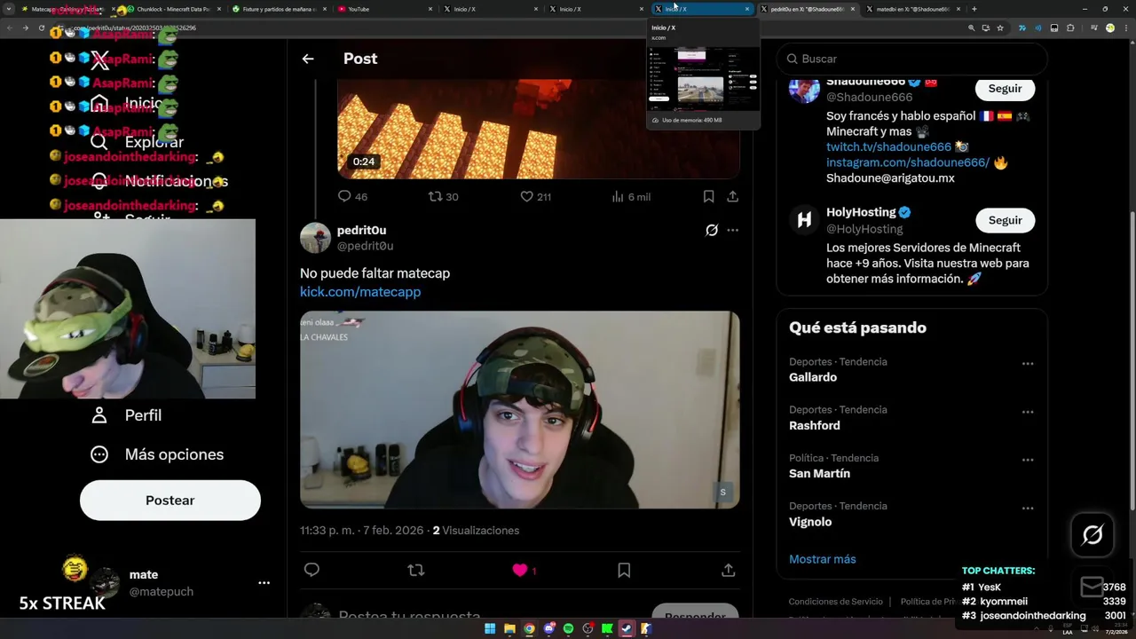Screen dimensions: 1136x639
Task: Click Mostrar más under trends
Action: (x=823, y=559)
